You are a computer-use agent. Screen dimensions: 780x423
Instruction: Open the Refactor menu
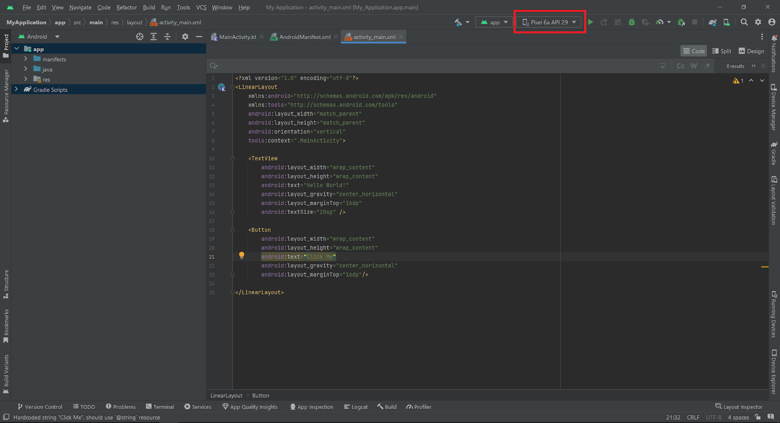point(126,7)
